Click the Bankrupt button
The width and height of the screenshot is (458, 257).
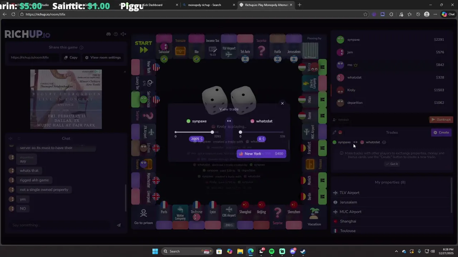click(x=441, y=120)
